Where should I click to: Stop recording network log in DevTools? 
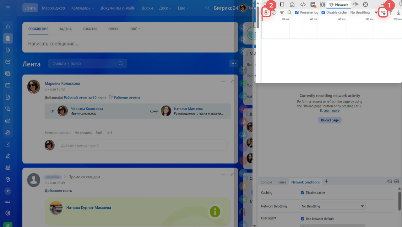(x=266, y=13)
